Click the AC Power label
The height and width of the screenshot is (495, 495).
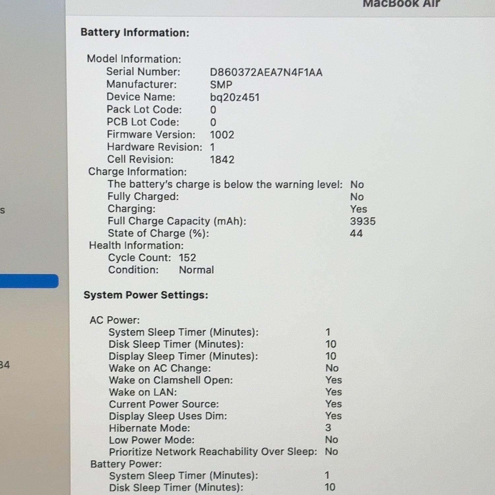(115, 320)
